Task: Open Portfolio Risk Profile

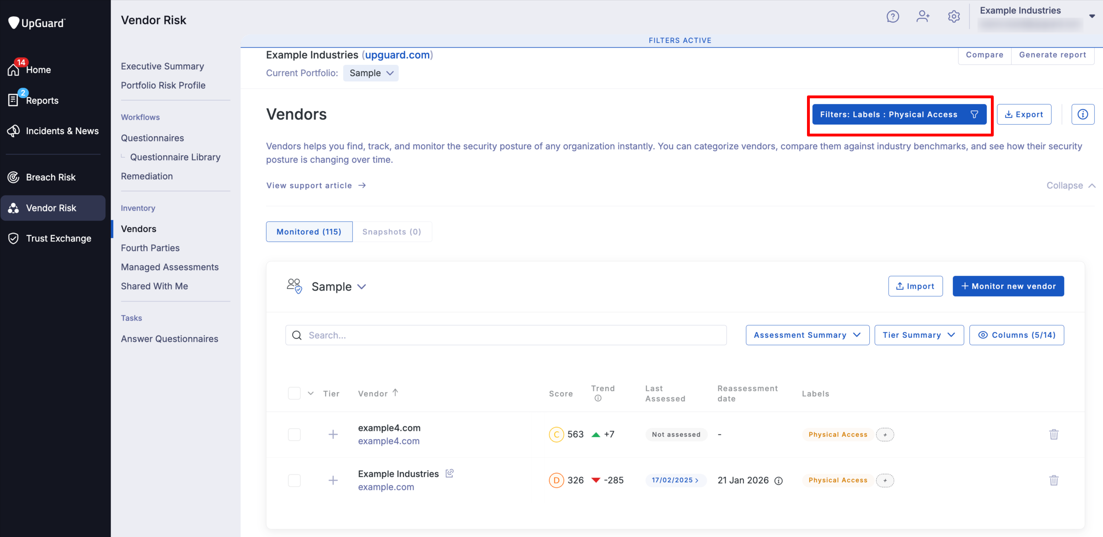Action: point(163,85)
